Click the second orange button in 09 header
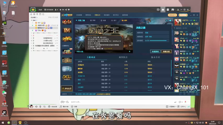Viewport: 223px width, 125px height. coord(183,15)
